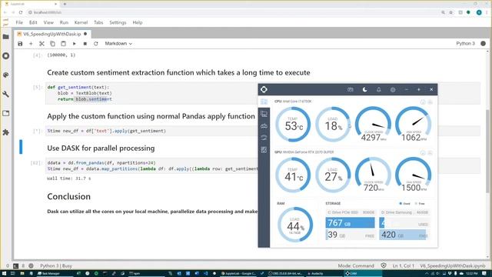Click the 'Ln 1, Col 1' status bar entry
This screenshot has width=492, height=277.
click(x=403, y=266)
